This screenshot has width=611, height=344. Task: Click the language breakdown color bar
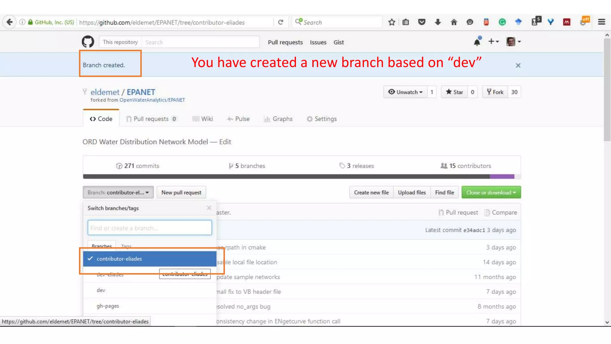[302, 176]
